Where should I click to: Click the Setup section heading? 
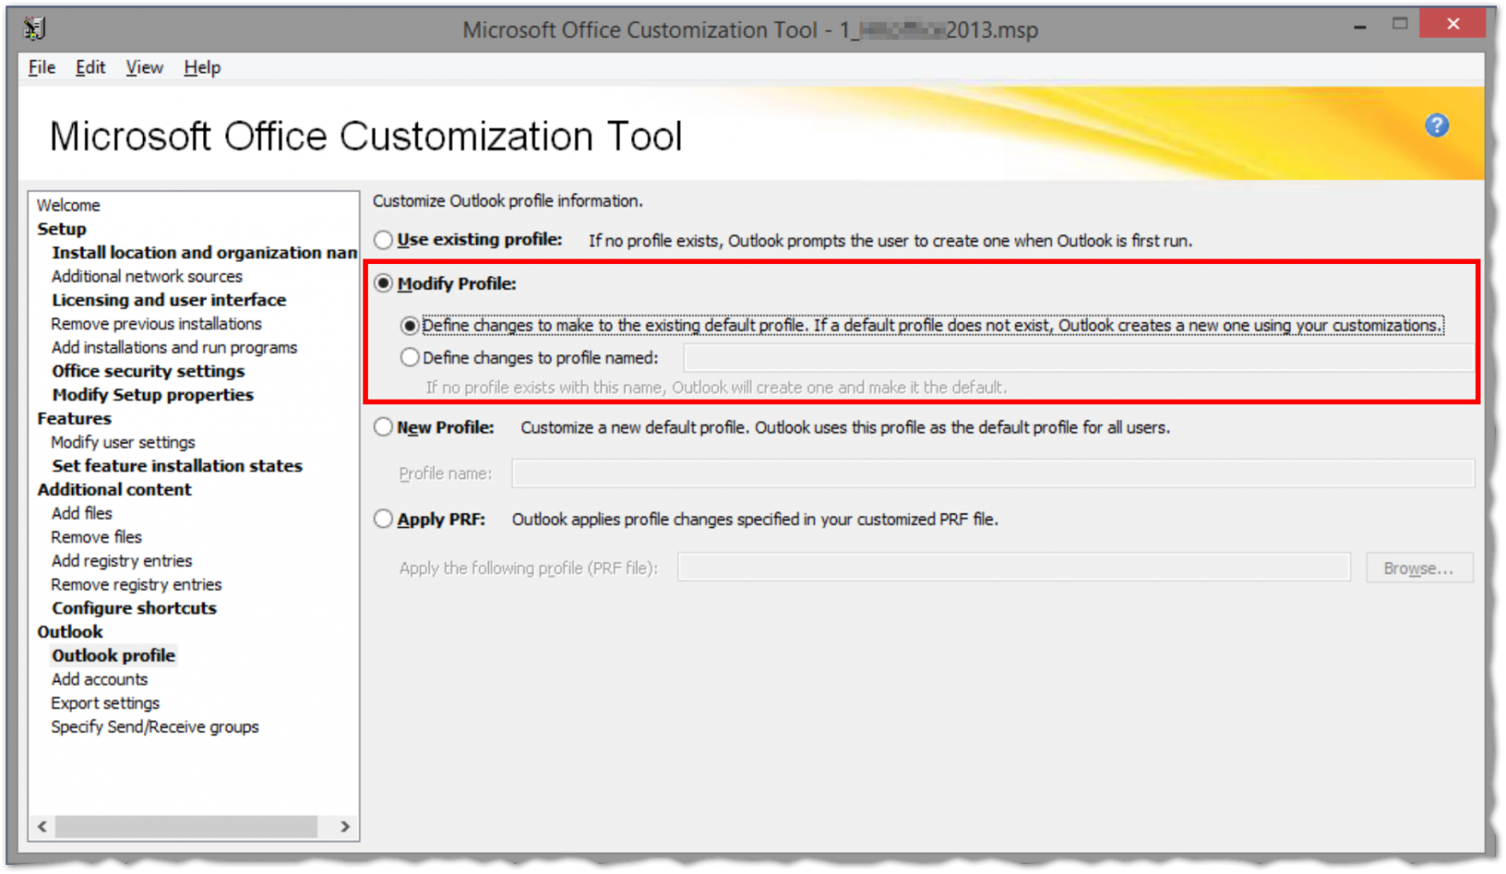tap(61, 229)
